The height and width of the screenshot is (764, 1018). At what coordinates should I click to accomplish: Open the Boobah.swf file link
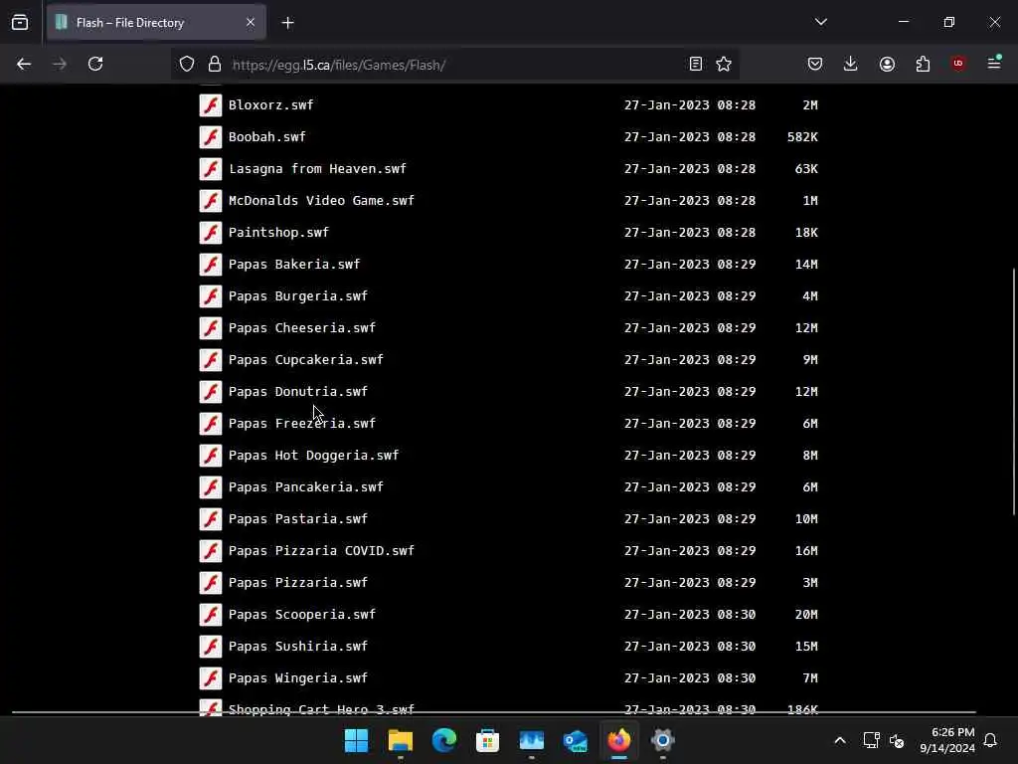(266, 137)
